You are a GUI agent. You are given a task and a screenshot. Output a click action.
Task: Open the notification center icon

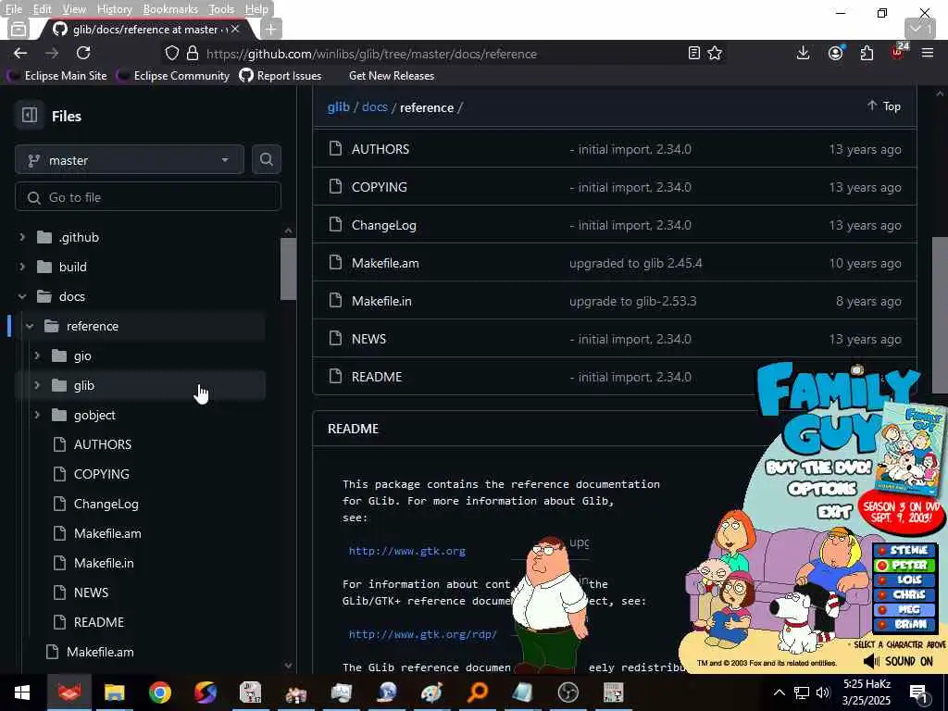pos(918,694)
